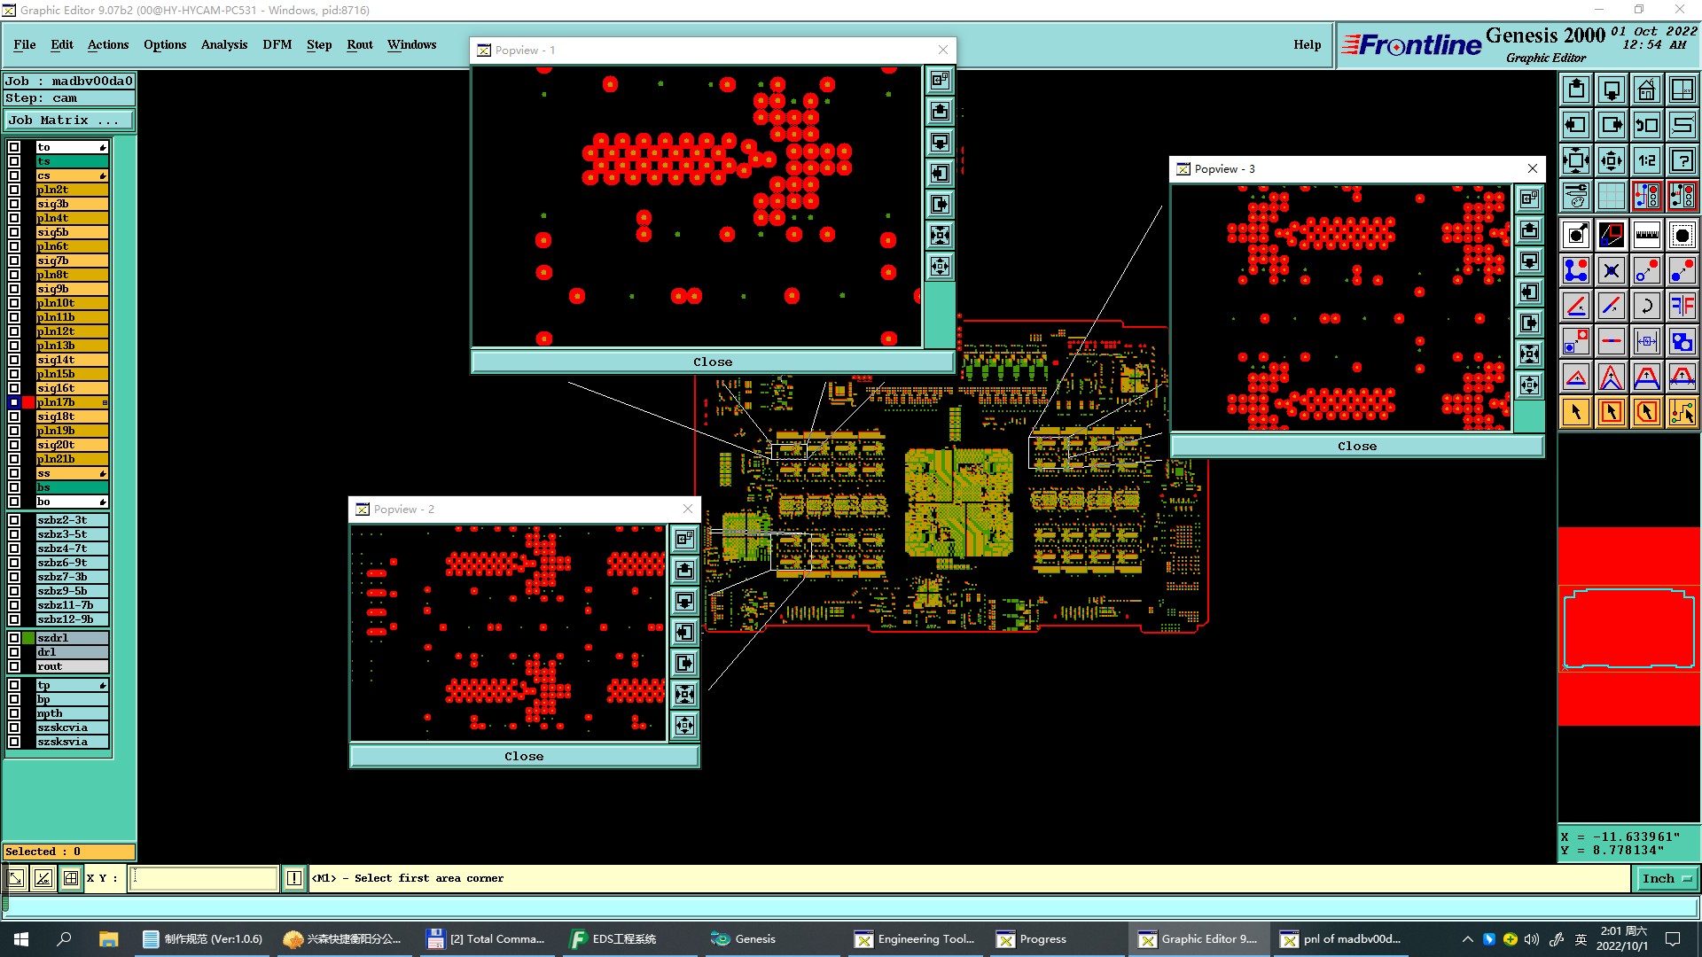Open the DFM menu
The width and height of the screenshot is (1702, 957).
277,44
